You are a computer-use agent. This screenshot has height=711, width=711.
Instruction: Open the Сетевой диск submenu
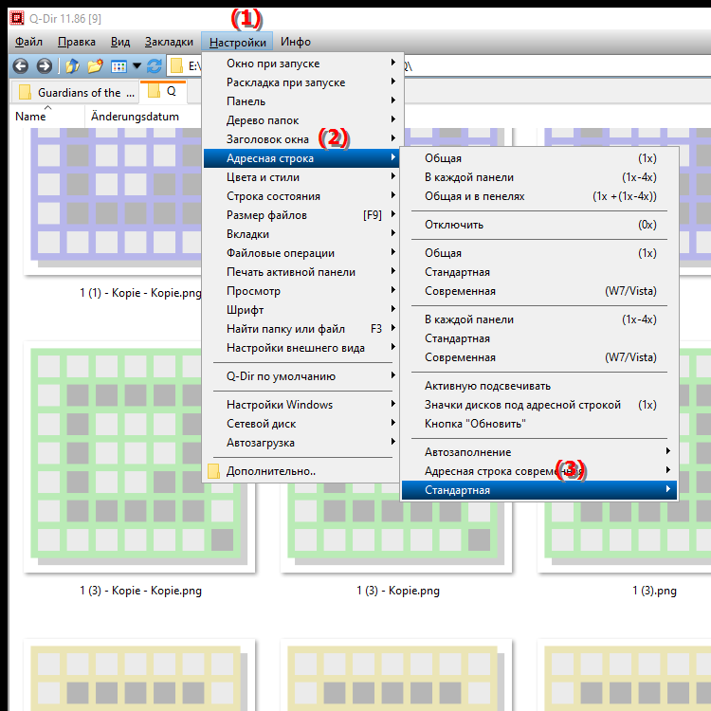click(301, 424)
